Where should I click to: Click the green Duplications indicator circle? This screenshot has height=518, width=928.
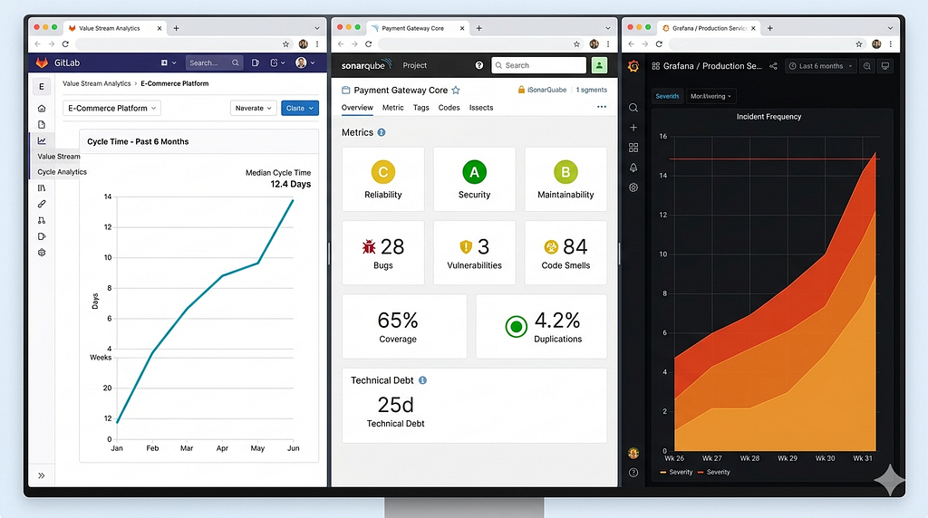(x=516, y=326)
